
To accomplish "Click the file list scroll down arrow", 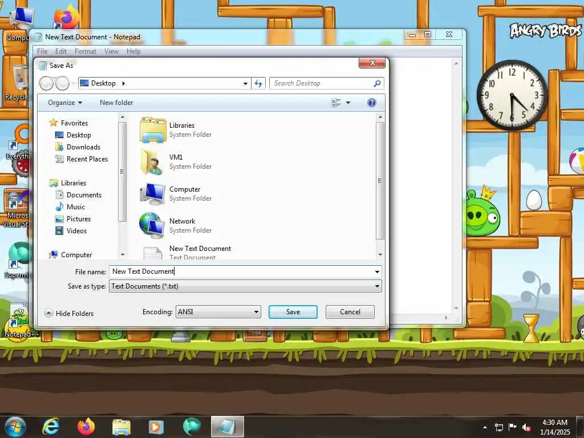I will click(x=380, y=255).
